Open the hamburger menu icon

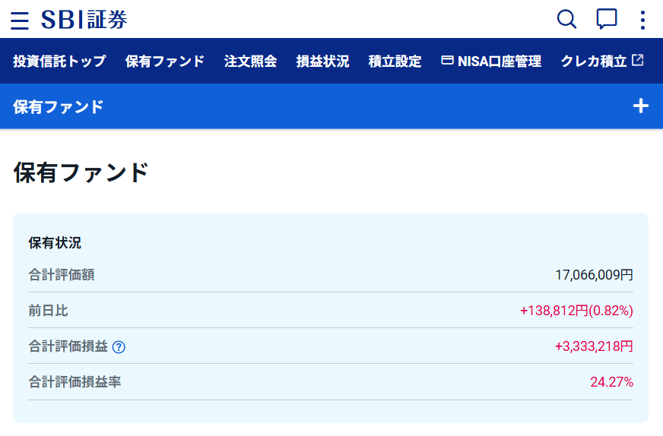coord(20,21)
